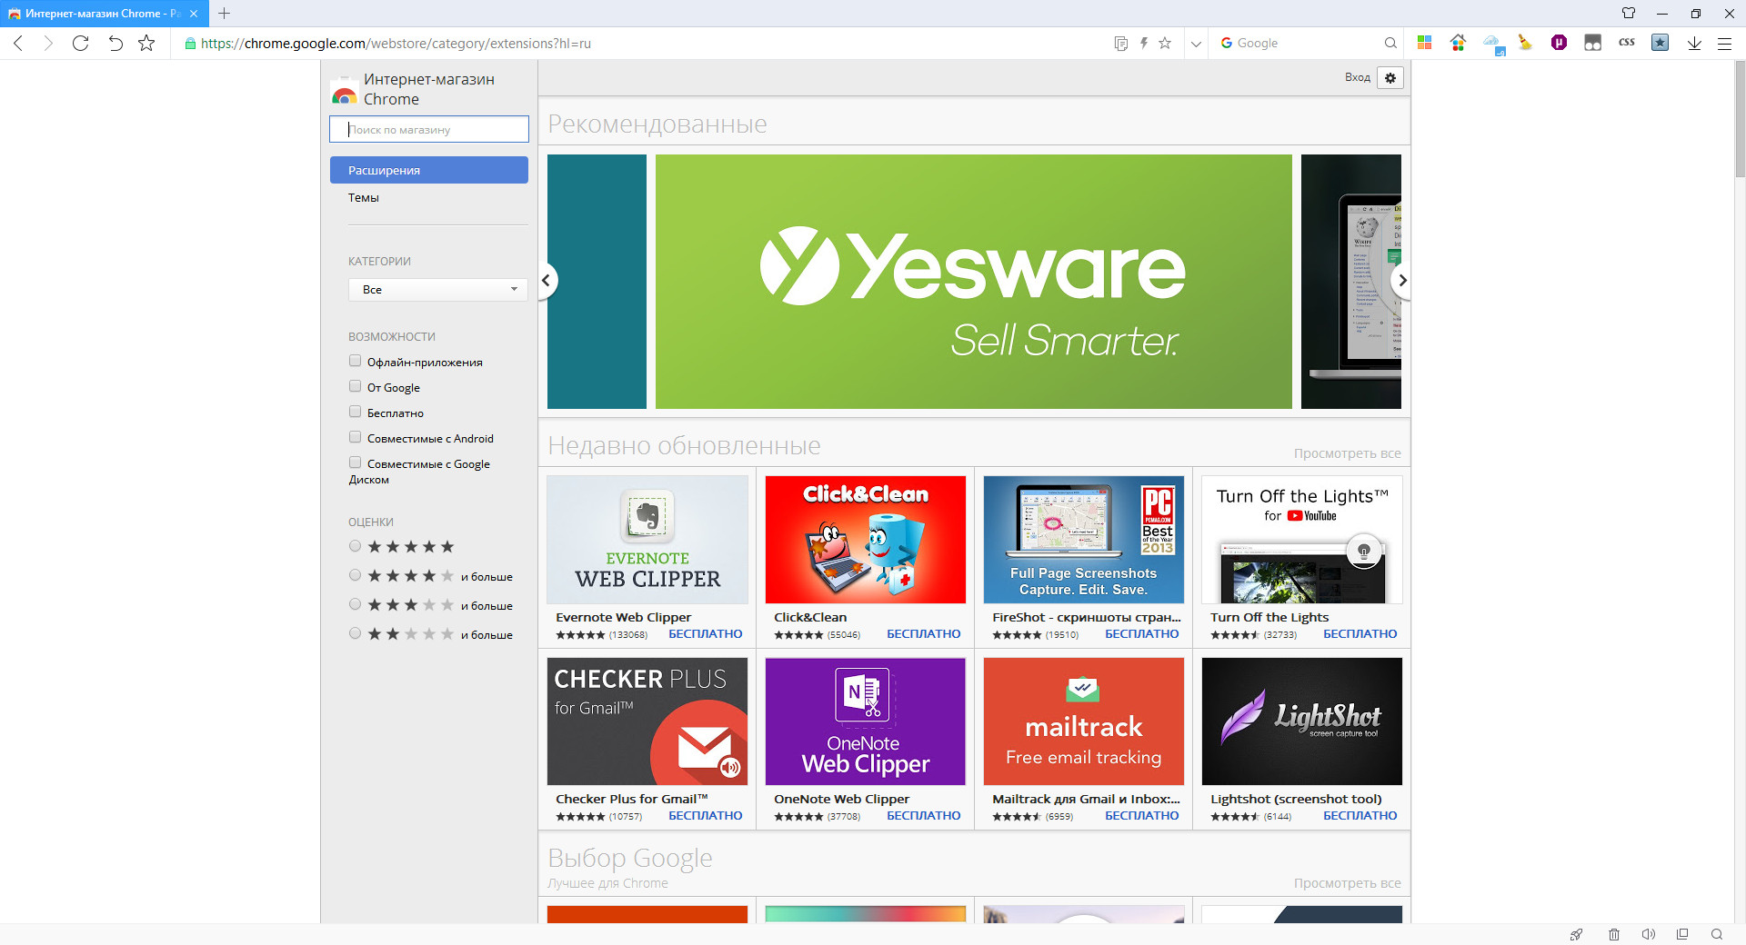Select three stars и больше rating
This screenshot has height=945, width=1746.
click(x=356, y=604)
